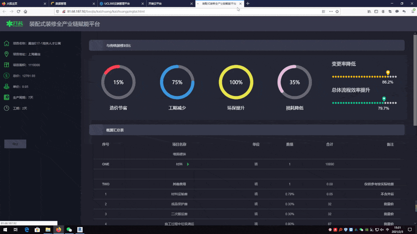The height and width of the screenshot is (234, 417).
Task: Click the dollar icon next to 总价
Action: point(6,76)
